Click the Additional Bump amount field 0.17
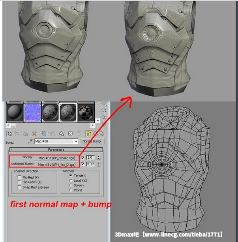Image resolution: width=238 pixels, height=242 pixels. [x=91, y=164]
